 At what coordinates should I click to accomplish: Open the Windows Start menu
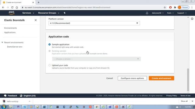coord(4,107)
